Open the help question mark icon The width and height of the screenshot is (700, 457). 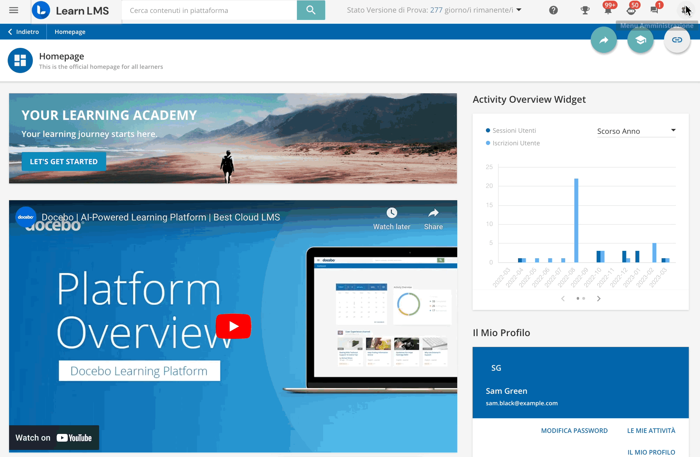point(553,10)
